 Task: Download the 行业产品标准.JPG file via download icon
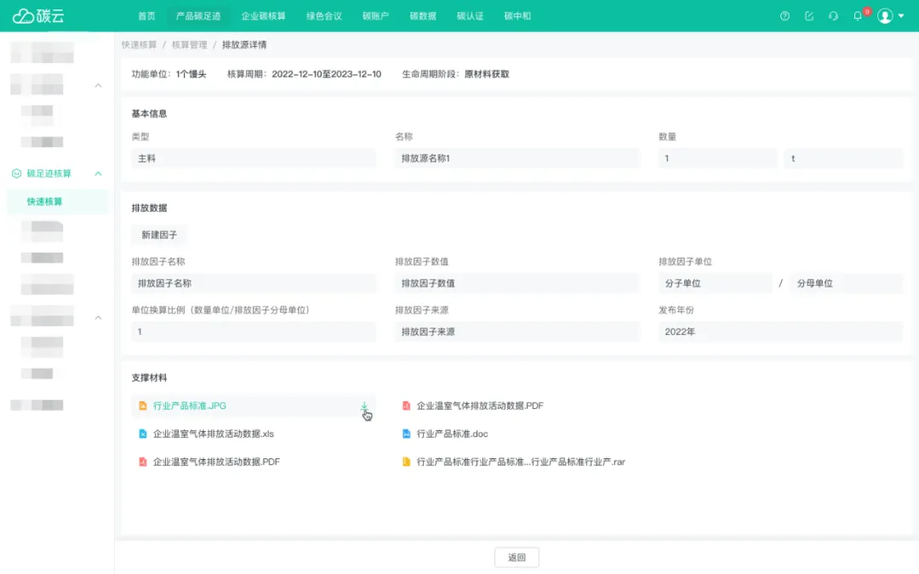point(364,407)
